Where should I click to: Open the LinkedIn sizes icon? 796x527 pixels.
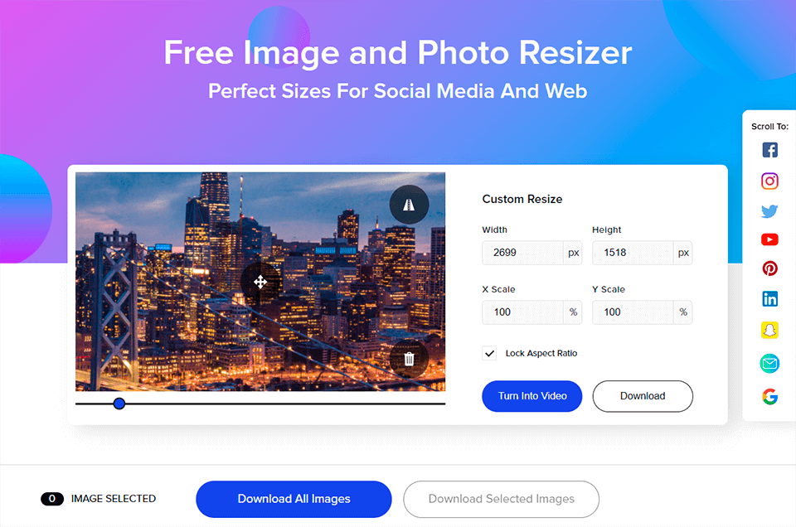(x=769, y=299)
